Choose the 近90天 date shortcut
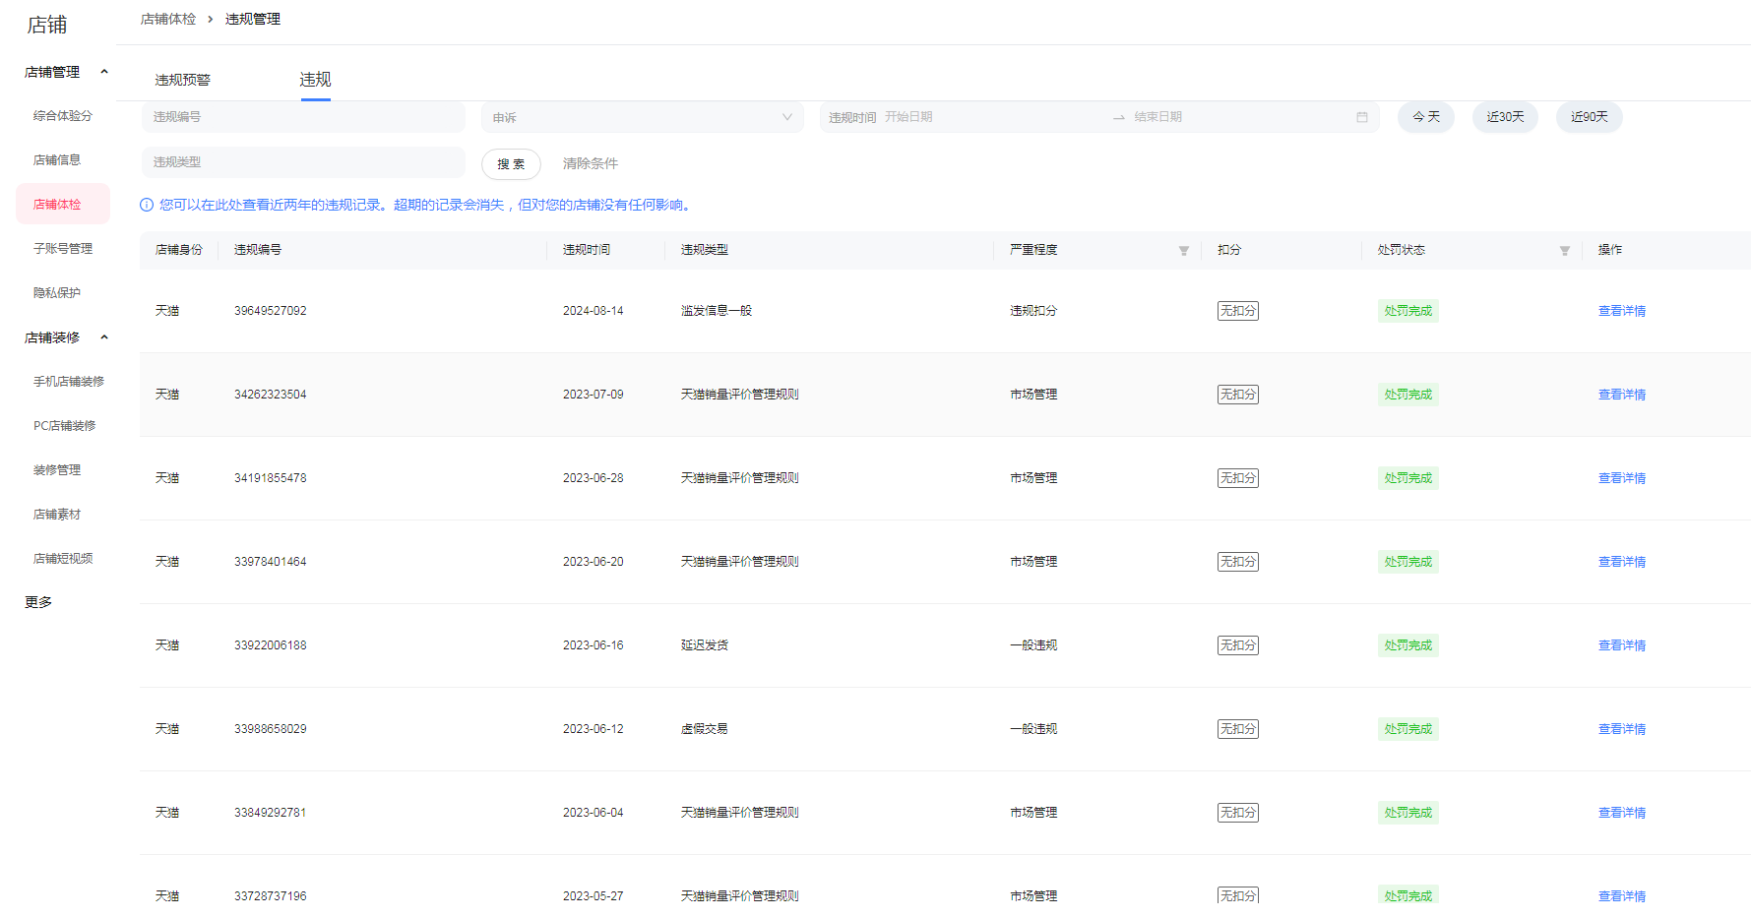This screenshot has height=918, width=1751. (x=1589, y=117)
